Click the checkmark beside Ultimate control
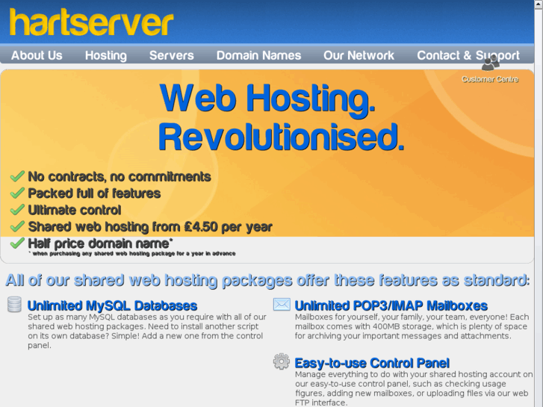The height and width of the screenshot is (407, 543). pyautogui.click(x=17, y=210)
